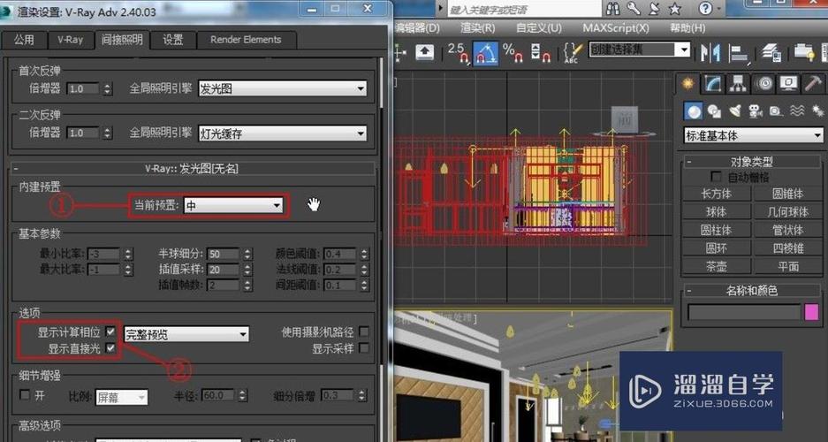Toggle the angle snap tool
Viewport: 828px width, 442px height.
click(486, 52)
